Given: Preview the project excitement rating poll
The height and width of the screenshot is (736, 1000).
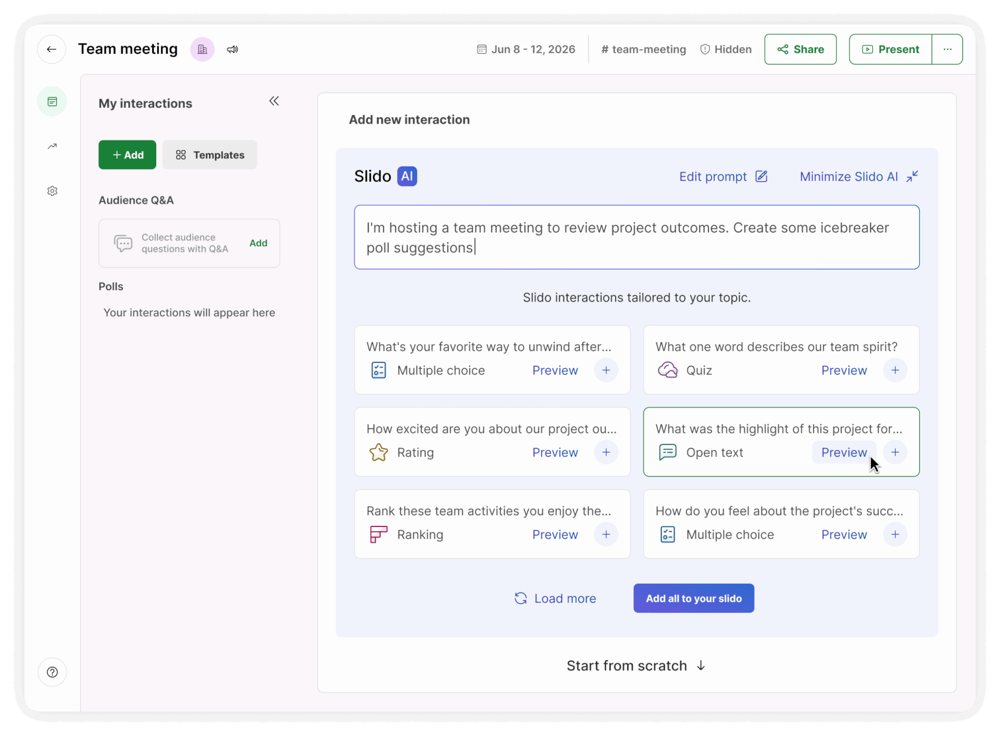Looking at the screenshot, I should (x=555, y=452).
